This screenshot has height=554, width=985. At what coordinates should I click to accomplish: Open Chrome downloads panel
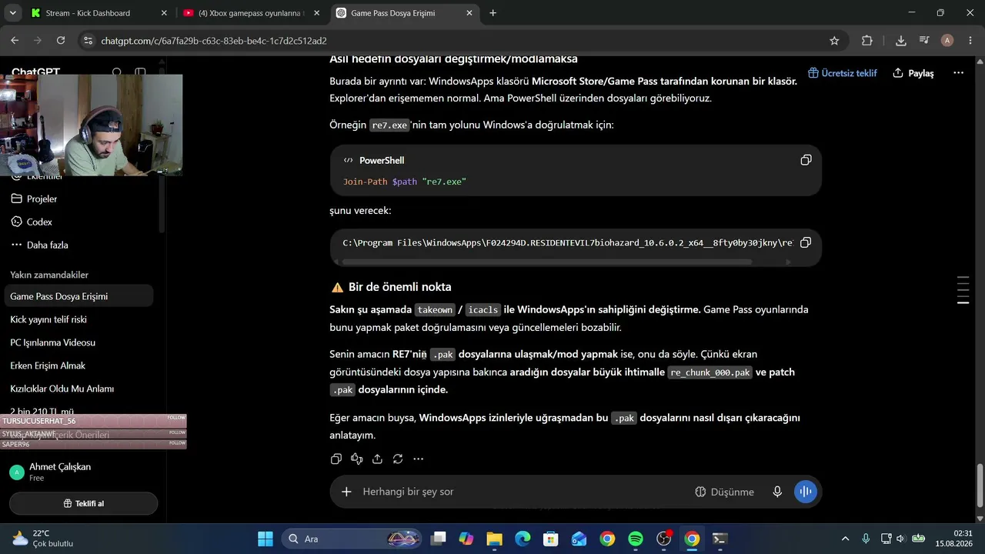coord(901,41)
